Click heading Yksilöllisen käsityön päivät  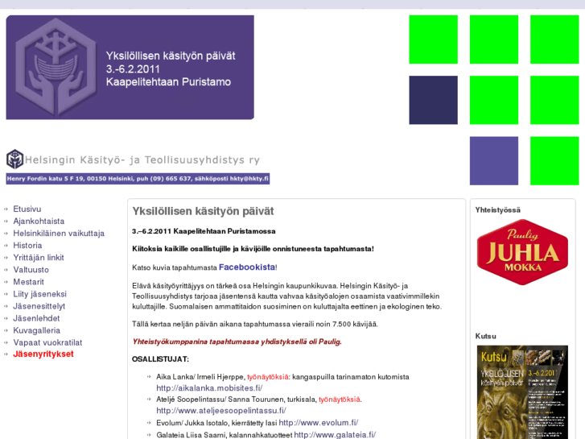(203, 211)
